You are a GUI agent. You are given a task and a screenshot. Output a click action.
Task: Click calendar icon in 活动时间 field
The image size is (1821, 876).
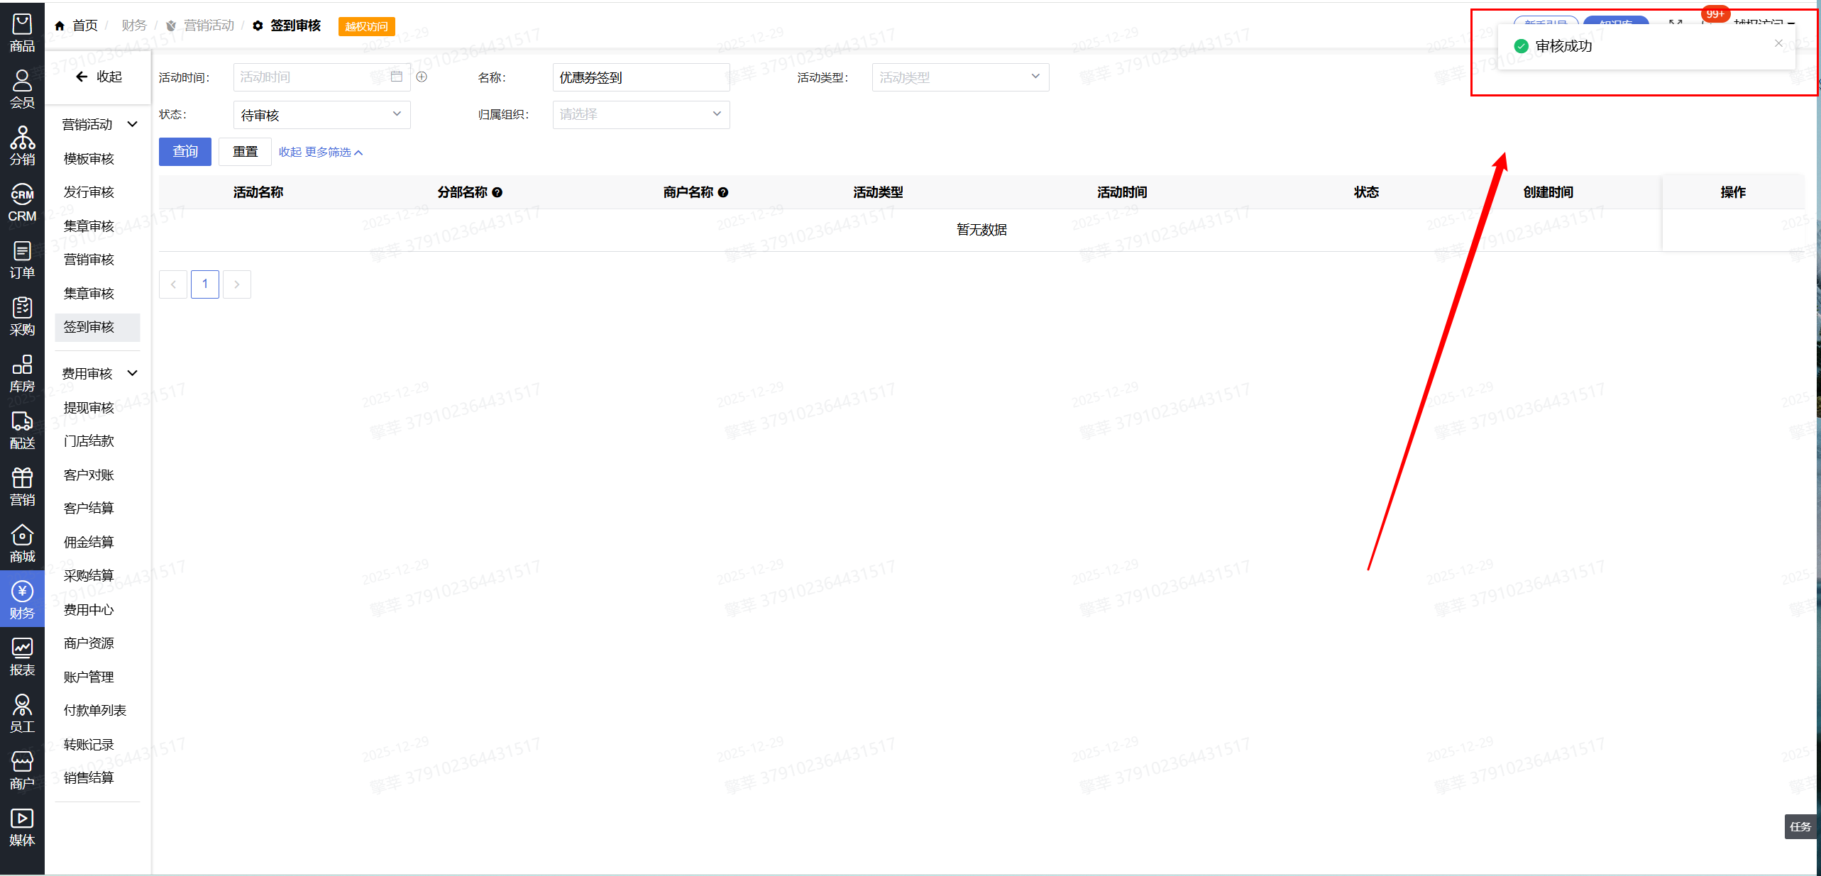click(396, 77)
